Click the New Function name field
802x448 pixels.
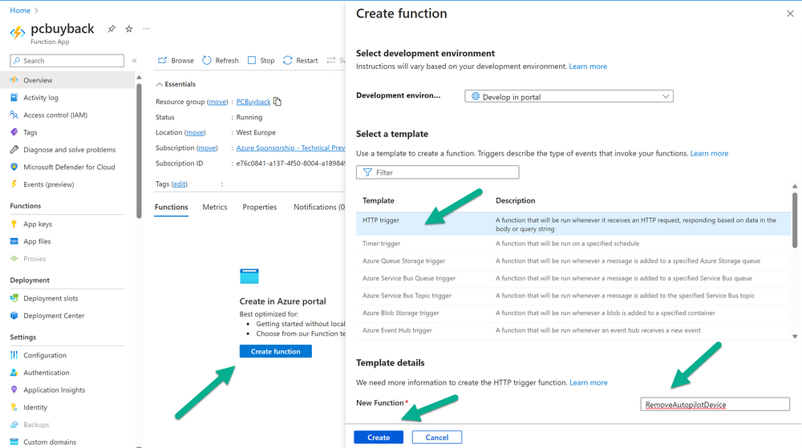click(715, 404)
